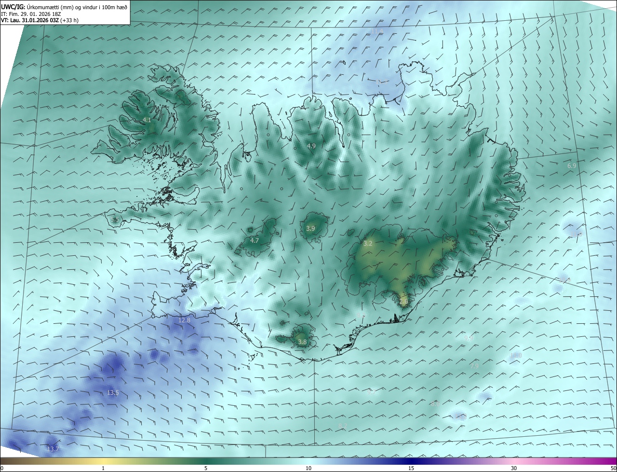Click the 2.6 value on the southeast glacier tongue

point(403,302)
